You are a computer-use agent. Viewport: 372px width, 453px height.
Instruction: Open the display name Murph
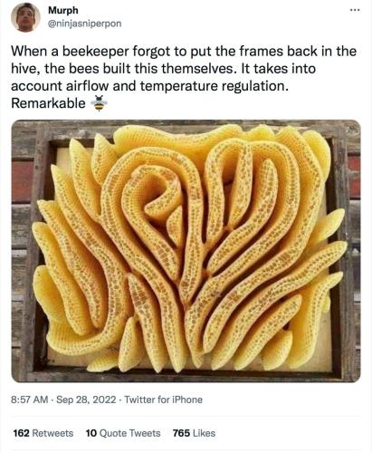click(x=63, y=10)
